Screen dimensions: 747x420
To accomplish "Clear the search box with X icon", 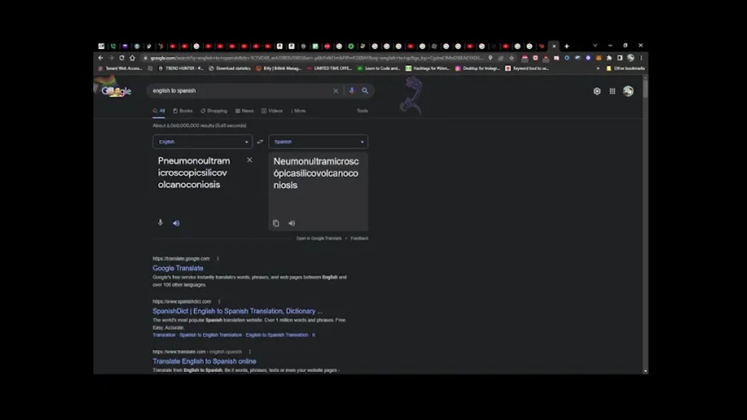I will (336, 91).
